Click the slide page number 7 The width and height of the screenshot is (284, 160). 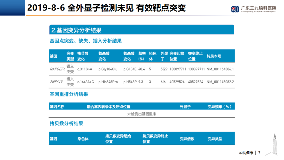[259, 153]
